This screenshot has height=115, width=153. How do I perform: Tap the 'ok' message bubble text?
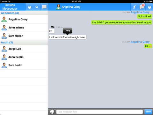point(146,46)
